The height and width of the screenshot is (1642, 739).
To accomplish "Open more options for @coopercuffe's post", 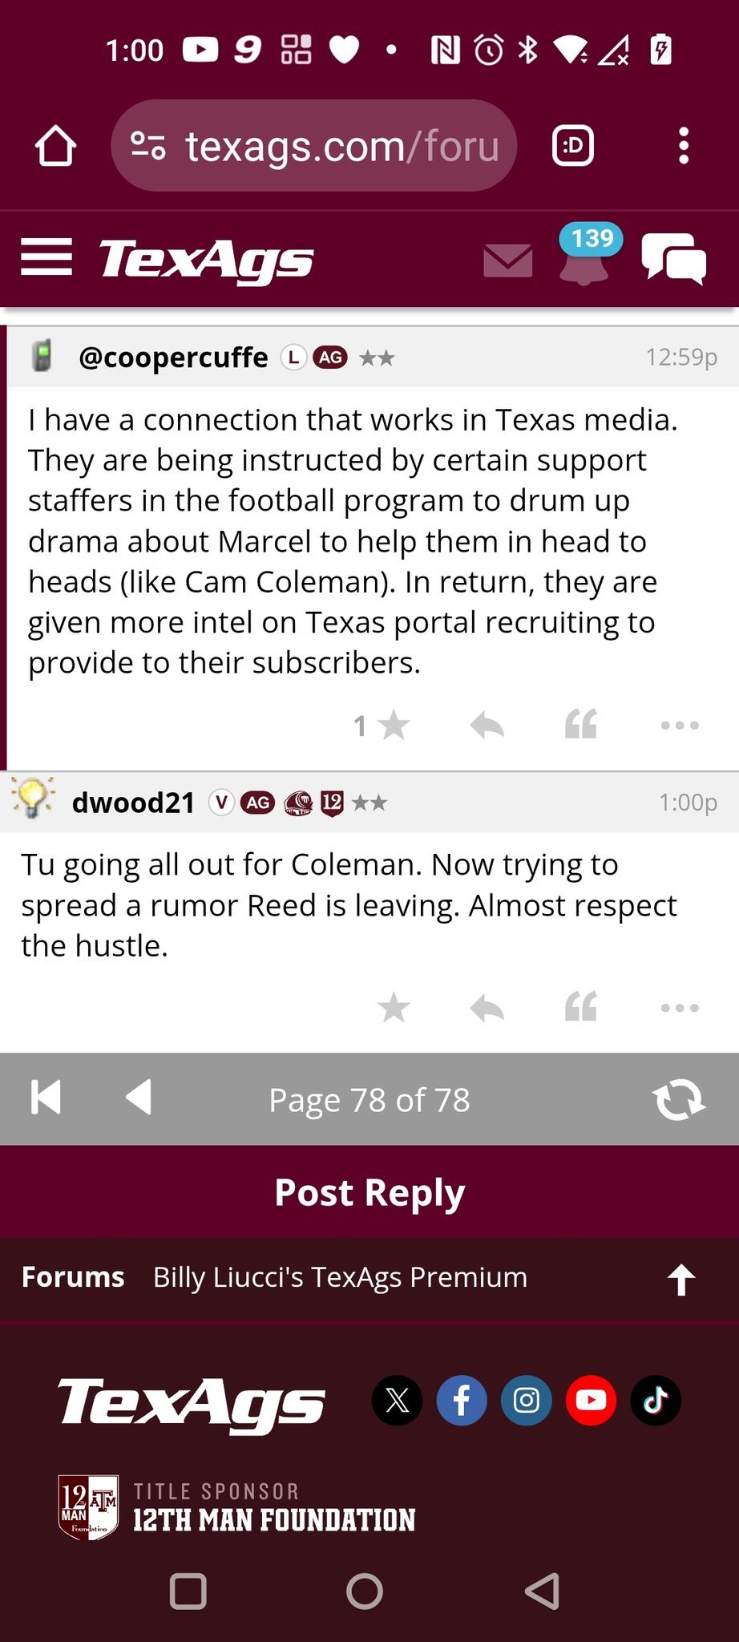I will [x=680, y=726].
